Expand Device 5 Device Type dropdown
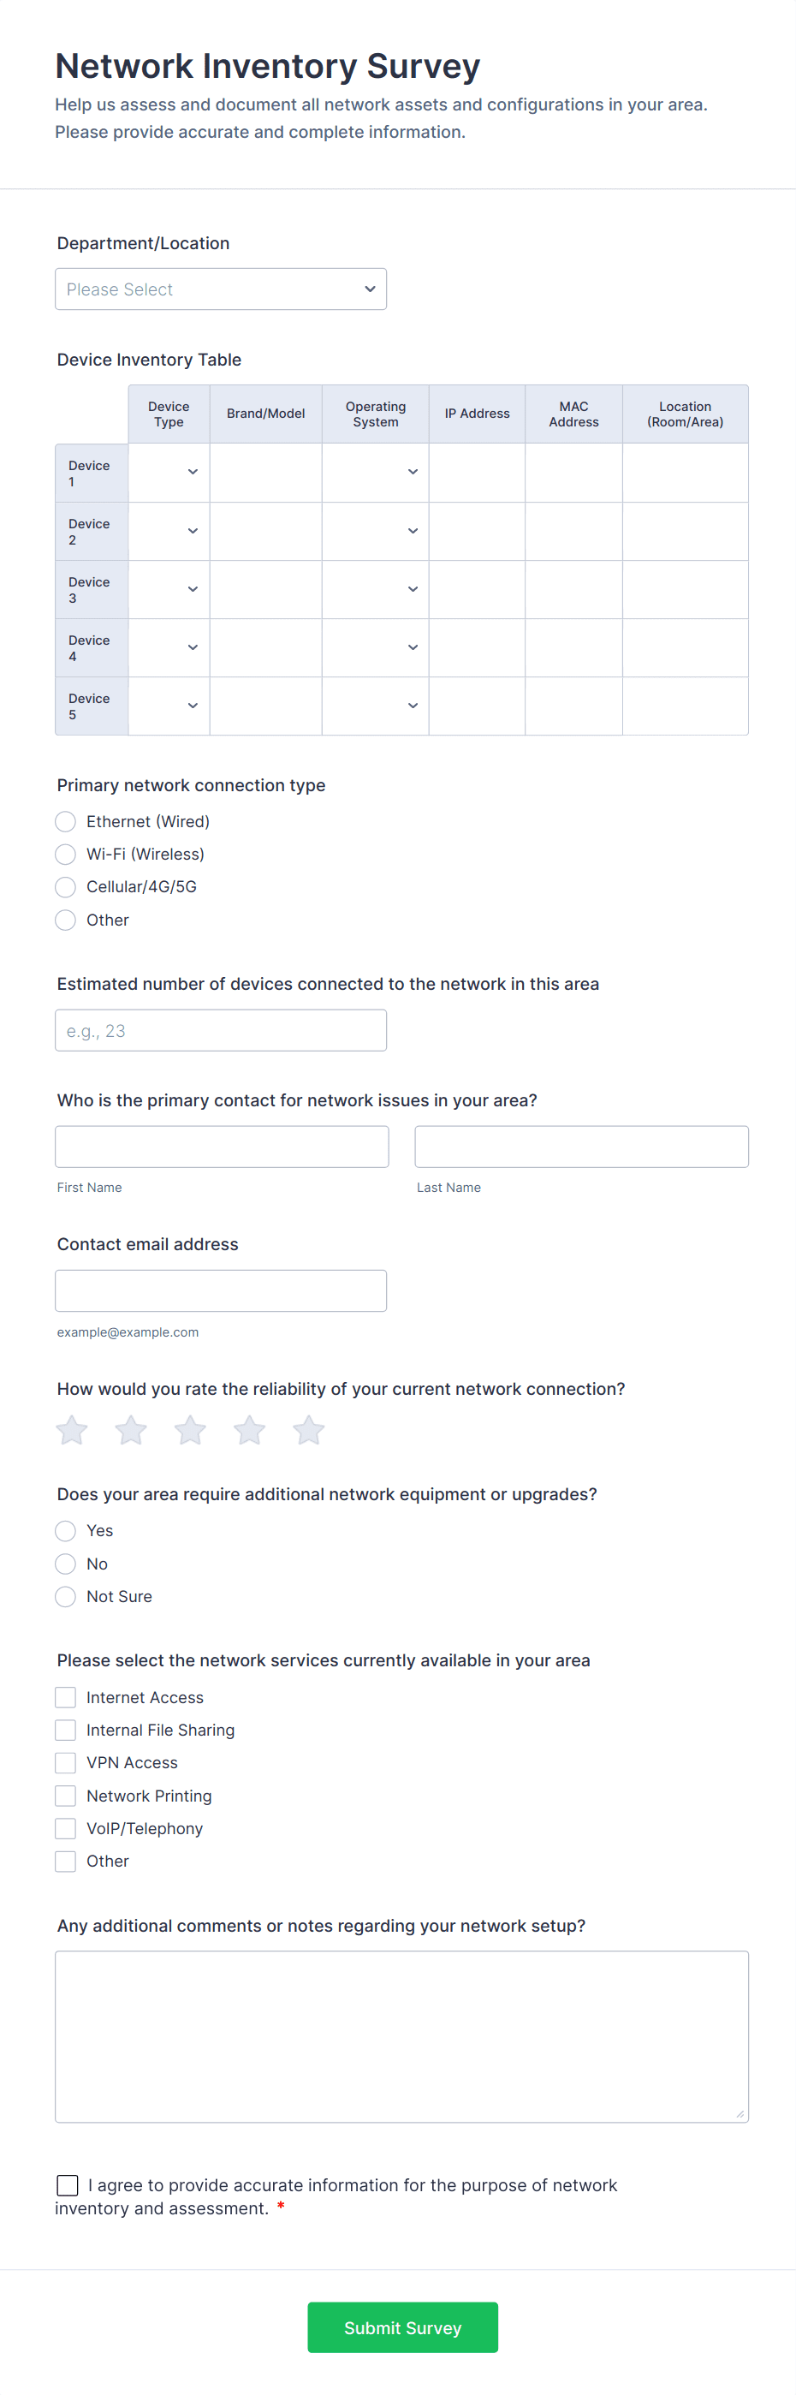 169,706
